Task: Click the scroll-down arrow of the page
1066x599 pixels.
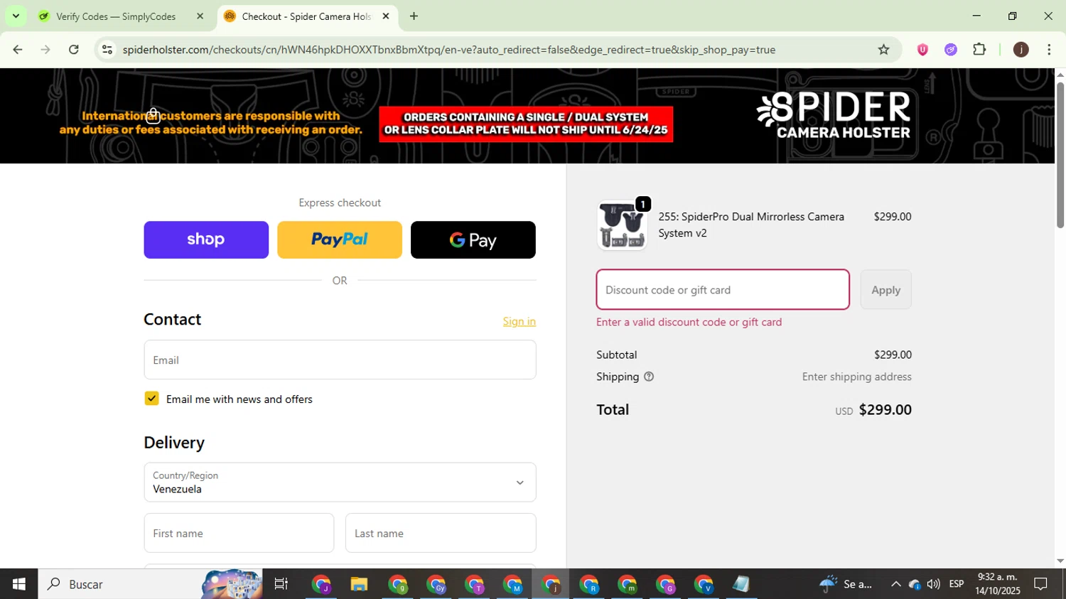Action: [x=1060, y=561]
